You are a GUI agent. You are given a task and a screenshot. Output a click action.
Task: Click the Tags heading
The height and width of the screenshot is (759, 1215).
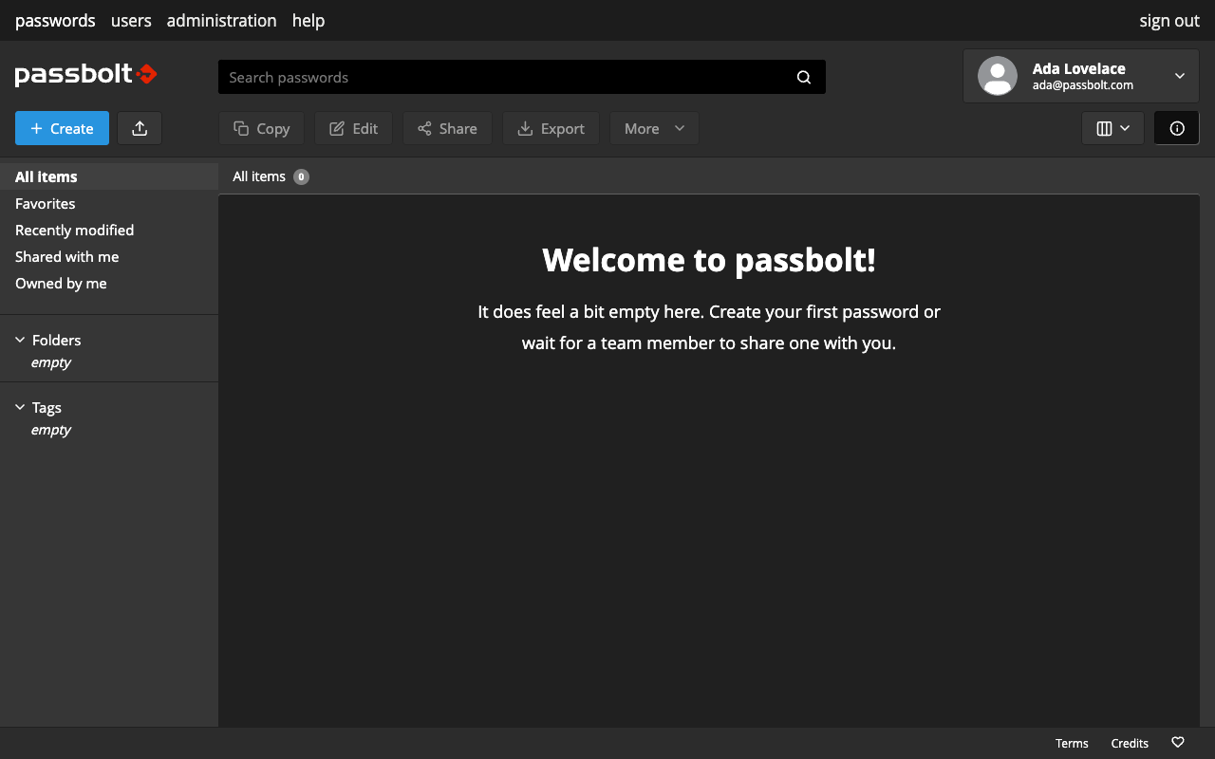tap(47, 407)
